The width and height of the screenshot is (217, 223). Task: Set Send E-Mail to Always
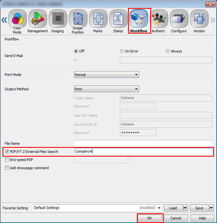pos(168,51)
